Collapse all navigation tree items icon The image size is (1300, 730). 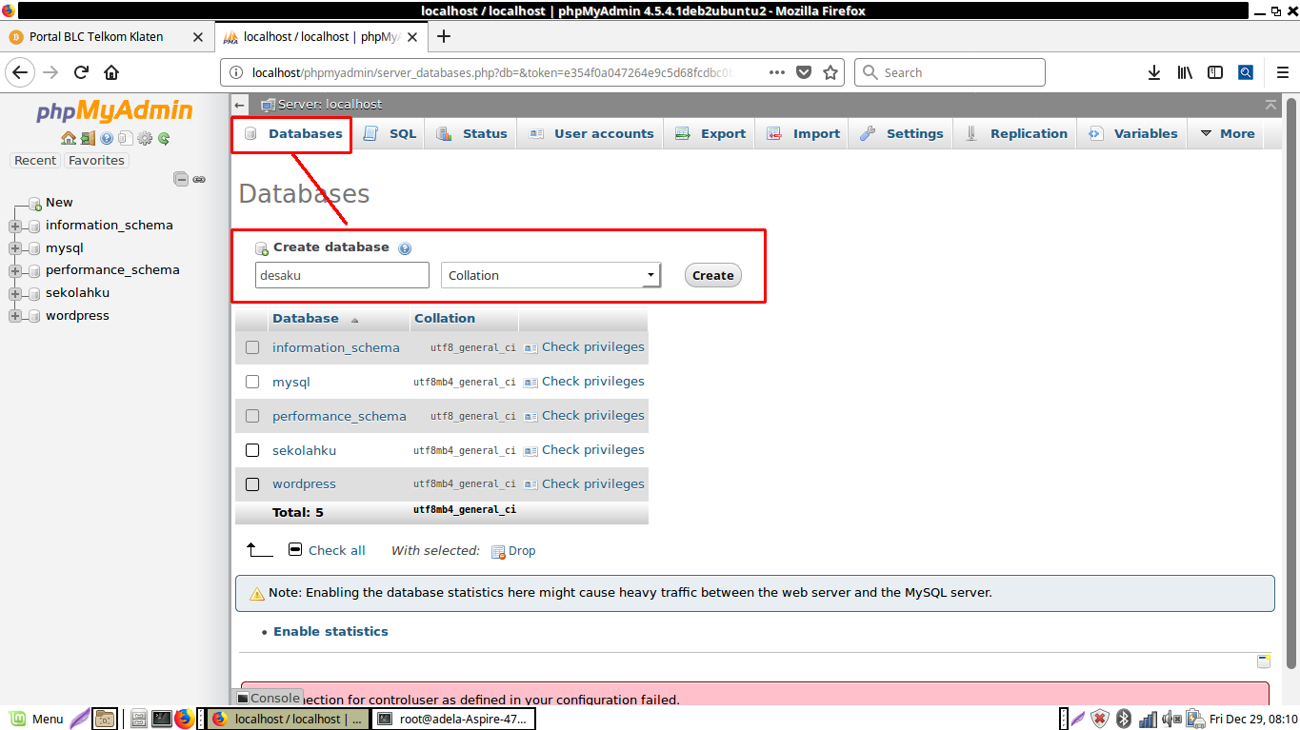(180, 179)
